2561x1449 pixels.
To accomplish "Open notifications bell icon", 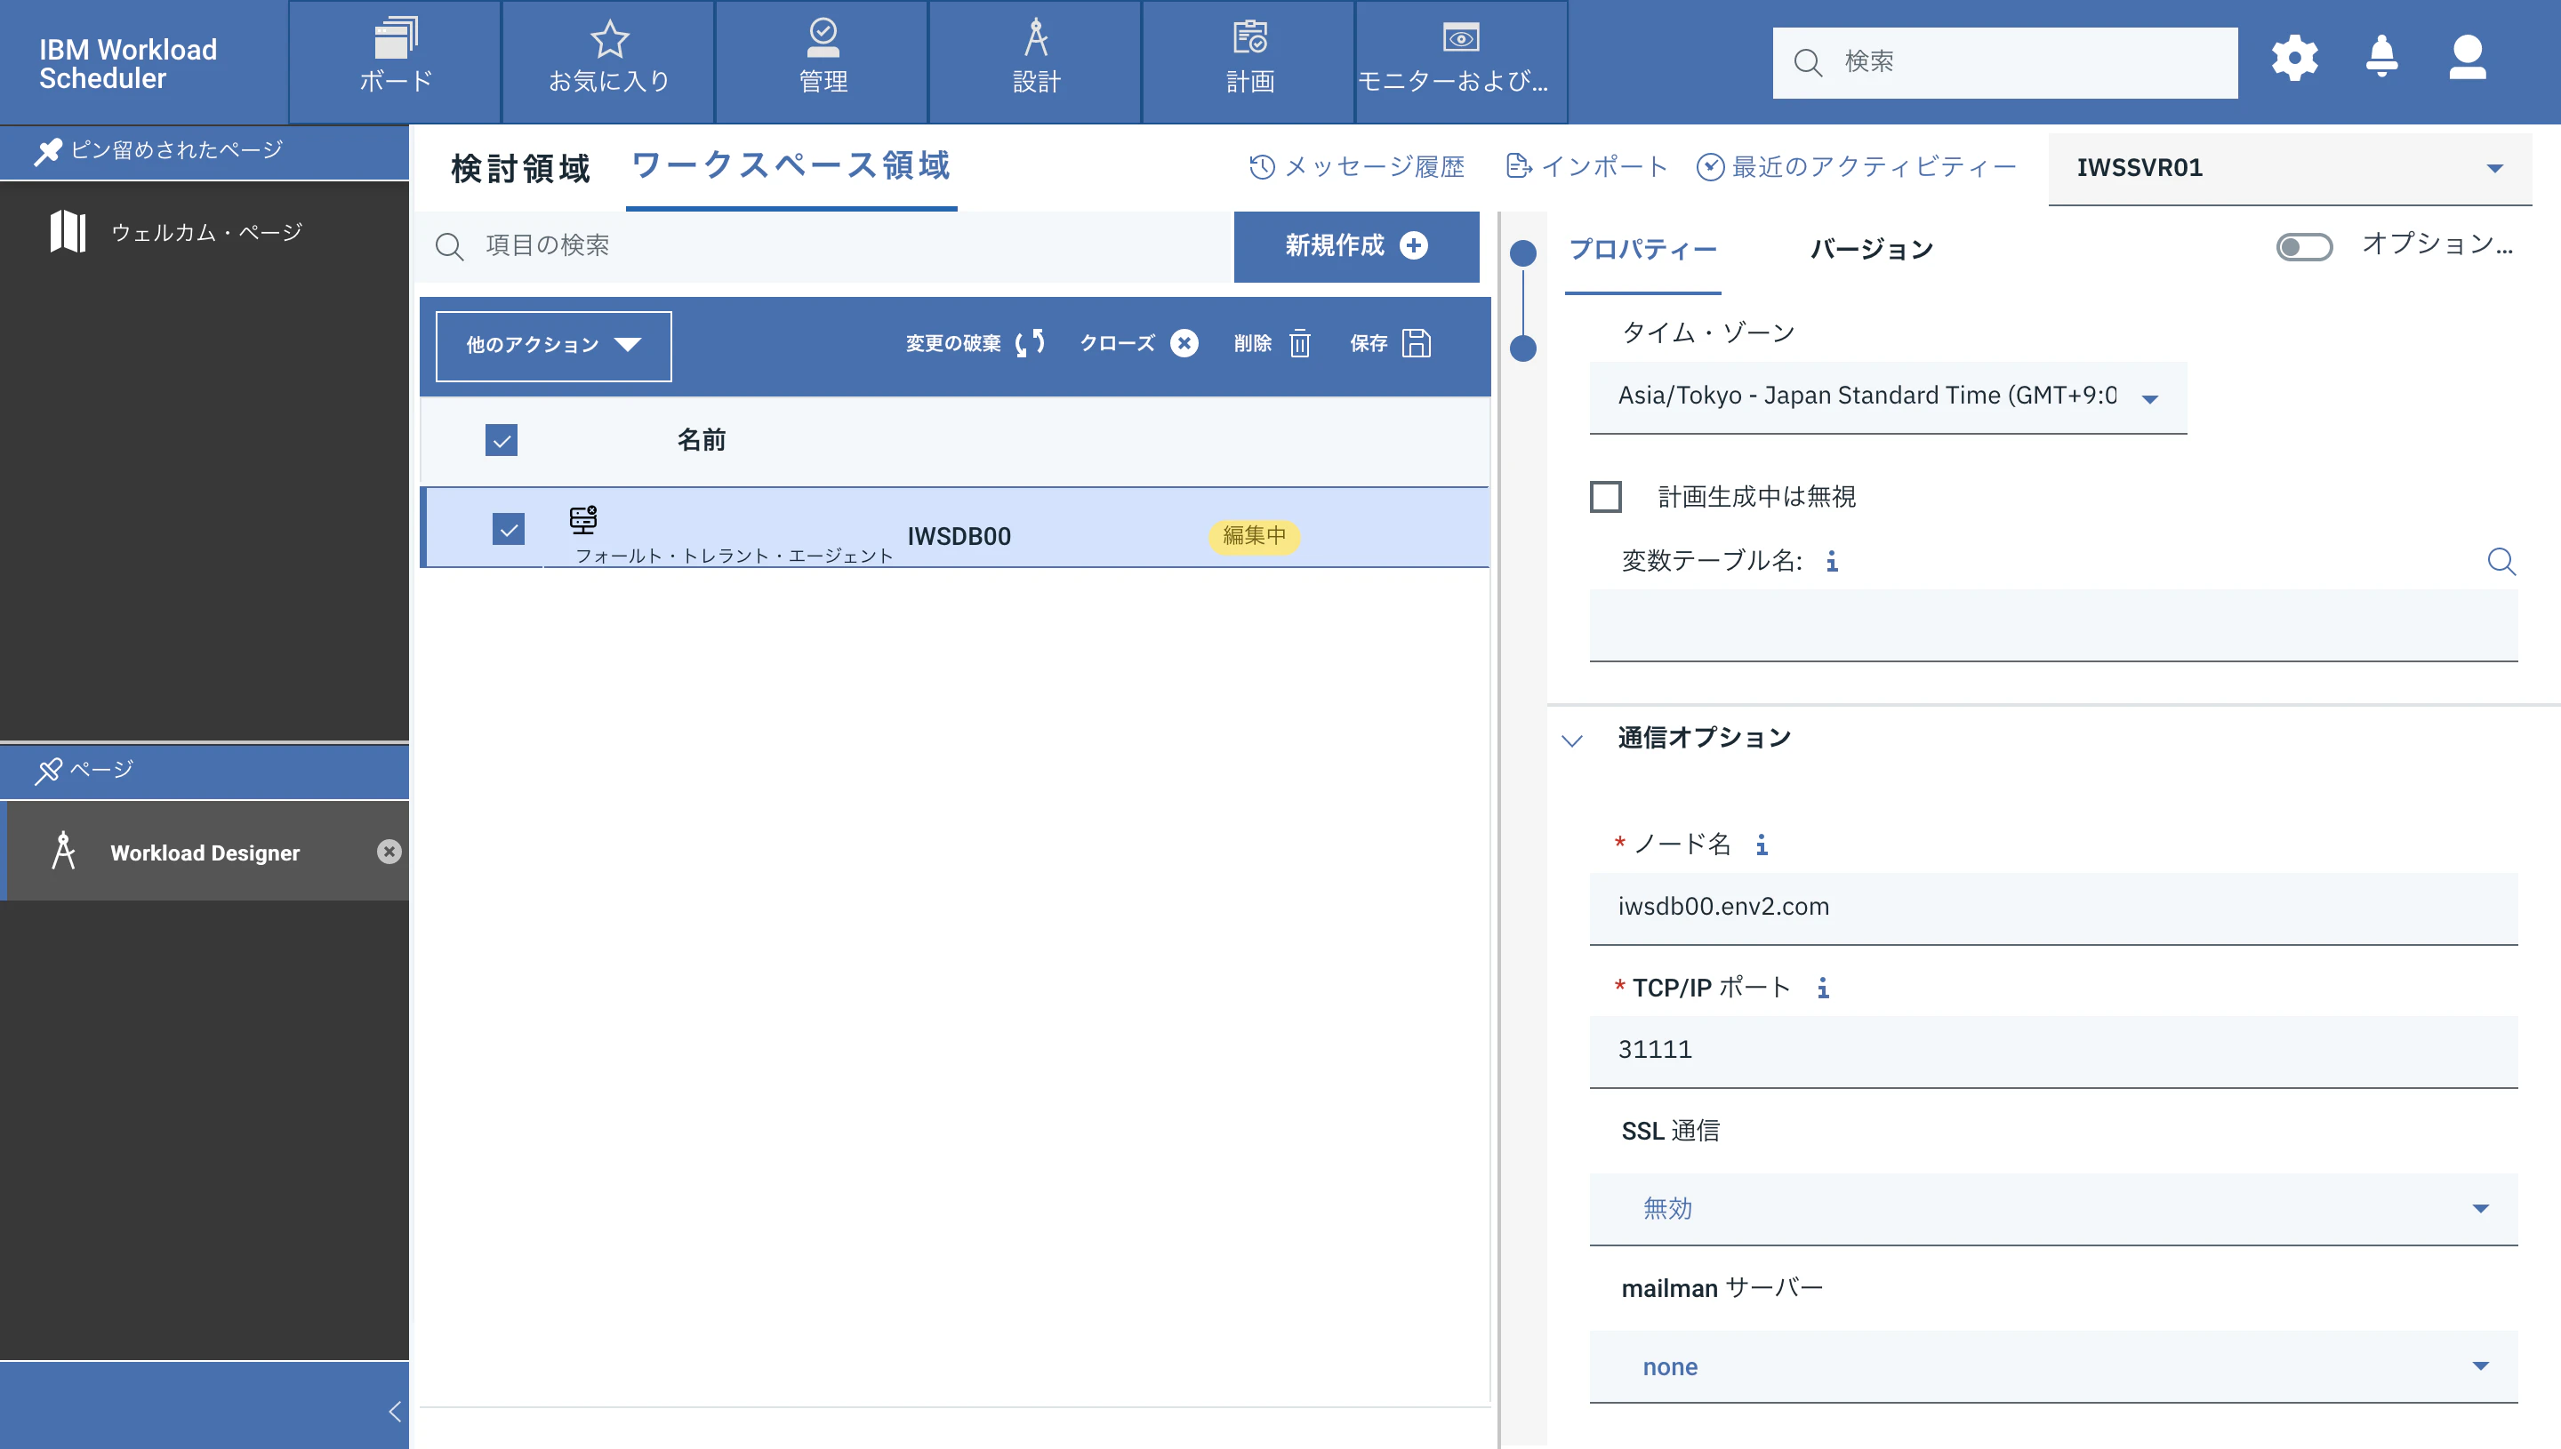I will tap(2382, 56).
